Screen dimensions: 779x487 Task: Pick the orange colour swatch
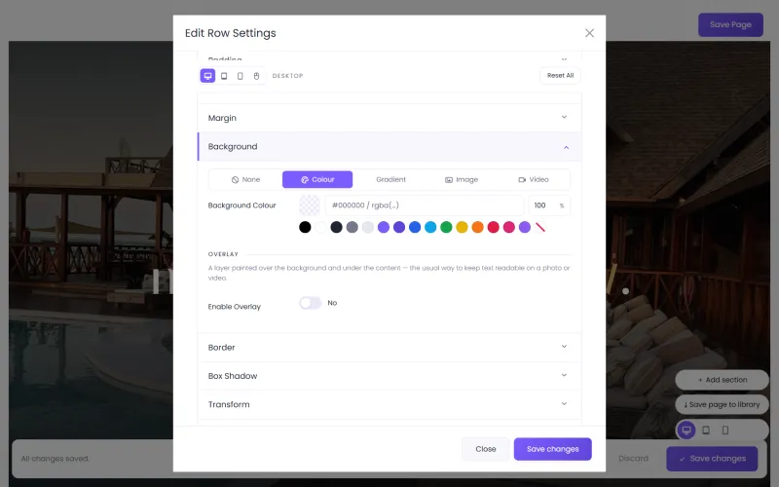click(x=477, y=227)
